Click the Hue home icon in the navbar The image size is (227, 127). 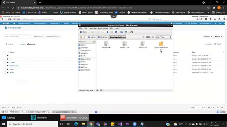(x=14, y=24)
